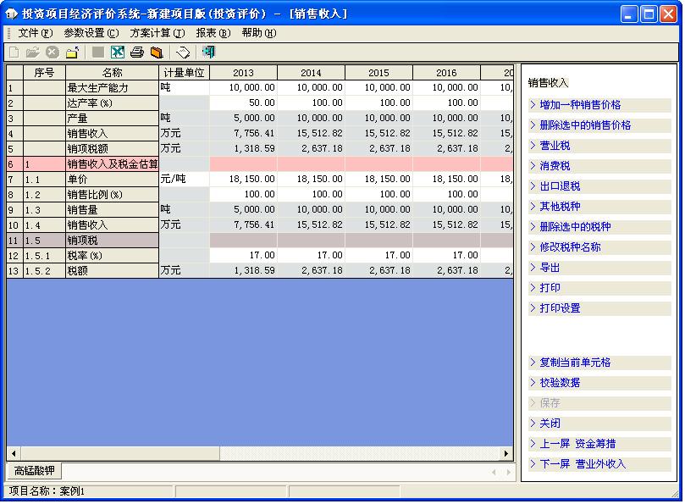Click the 打印 link
This screenshot has width=685, height=504.
[550, 288]
